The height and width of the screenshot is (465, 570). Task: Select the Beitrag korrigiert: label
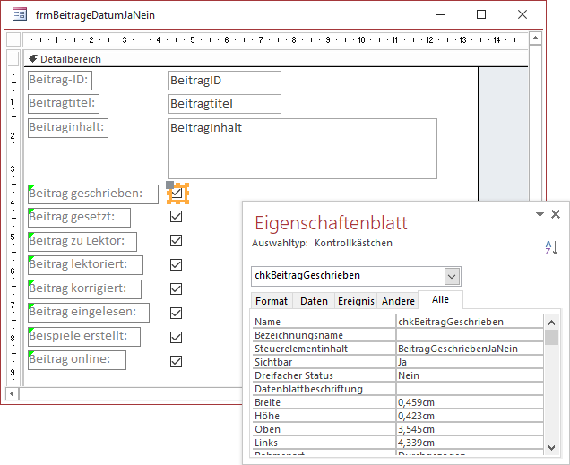tap(84, 289)
